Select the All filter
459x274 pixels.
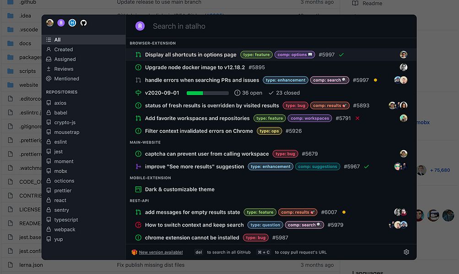(84, 40)
